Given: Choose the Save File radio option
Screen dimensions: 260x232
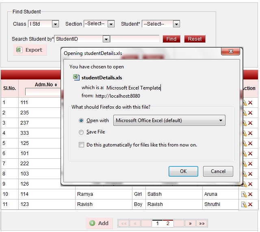Looking at the screenshot, I should tap(81, 132).
